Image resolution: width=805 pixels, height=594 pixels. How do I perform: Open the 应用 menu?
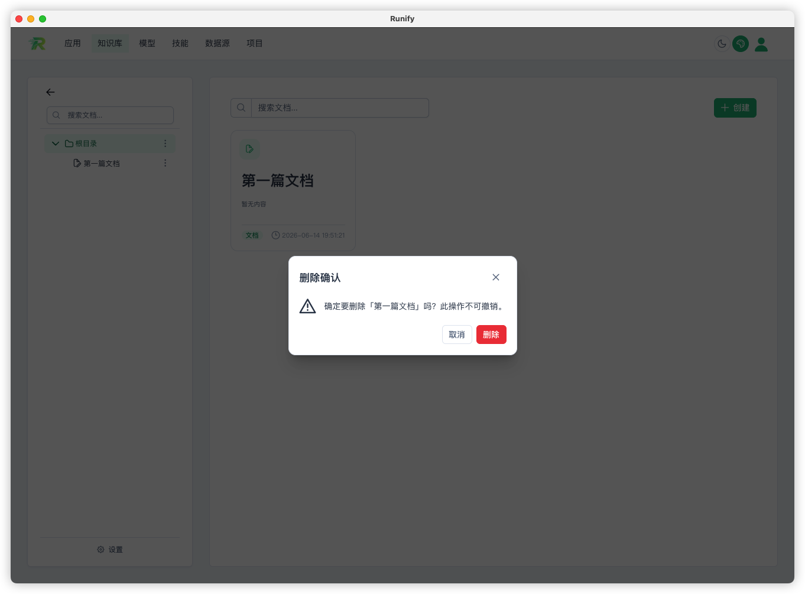73,43
